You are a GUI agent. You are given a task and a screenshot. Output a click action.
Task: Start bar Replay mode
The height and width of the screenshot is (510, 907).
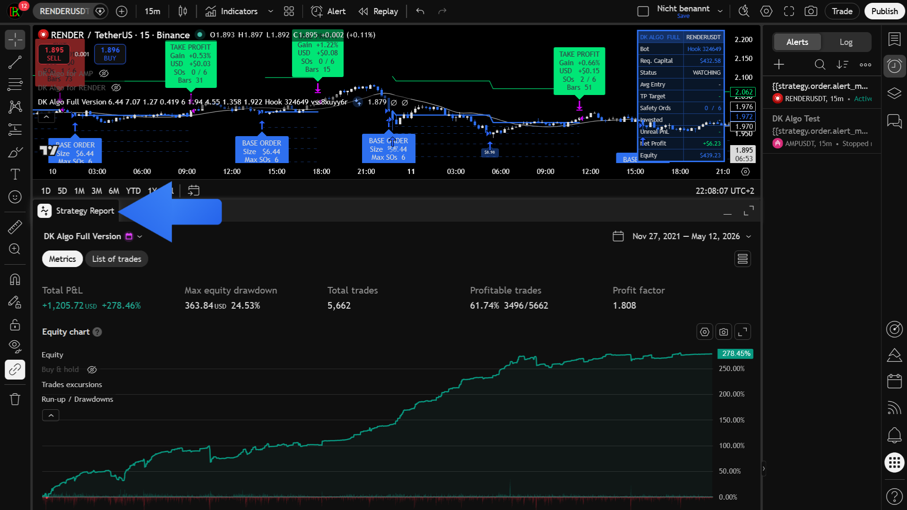click(x=378, y=11)
